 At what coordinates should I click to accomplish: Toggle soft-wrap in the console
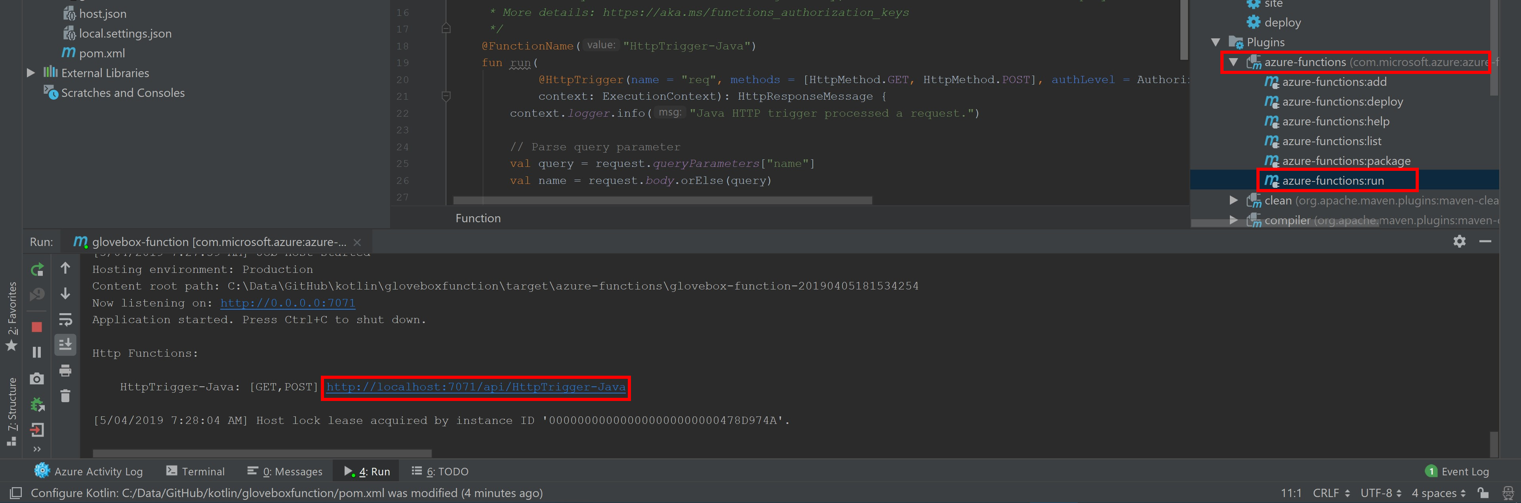pyautogui.click(x=65, y=320)
